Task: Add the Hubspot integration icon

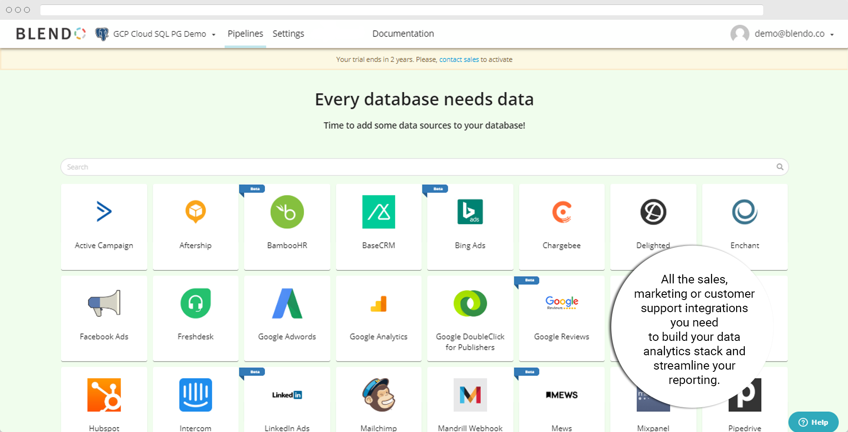Action: (104, 395)
